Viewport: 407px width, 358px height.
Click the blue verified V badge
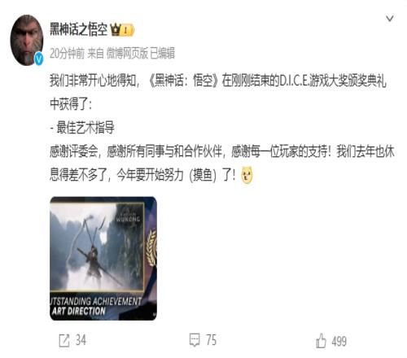click(x=39, y=59)
